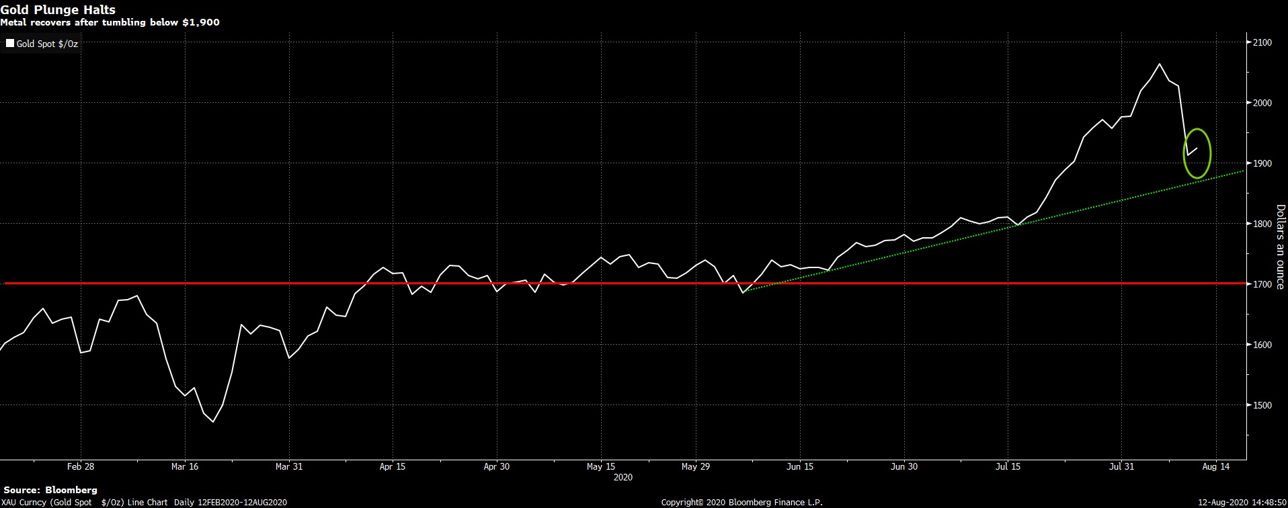This screenshot has height=508, width=1288.
Task: Click the 2000 y-axis tick label
Action: tap(1262, 103)
